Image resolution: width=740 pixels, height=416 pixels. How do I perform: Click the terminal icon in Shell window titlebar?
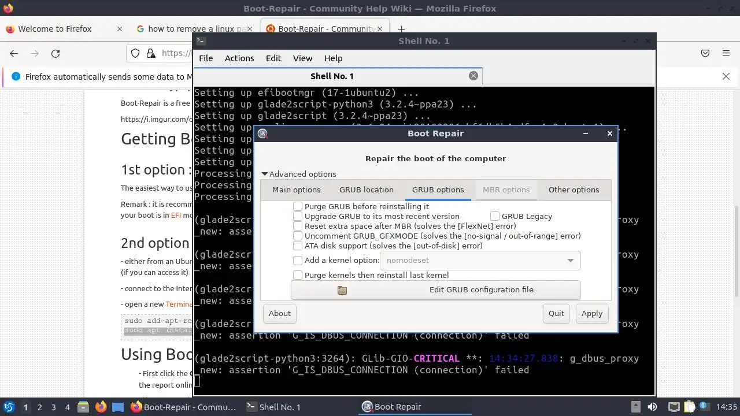tap(201, 40)
